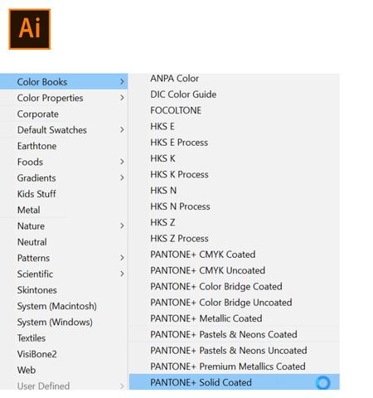Expand the Default Swatches submenu chevron

(122, 129)
